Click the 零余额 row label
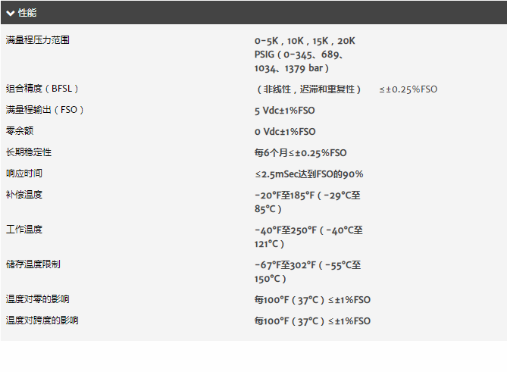The image size is (507, 372). (20, 131)
